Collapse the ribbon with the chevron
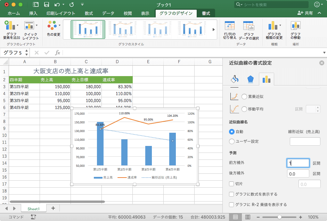 [319, 13]
